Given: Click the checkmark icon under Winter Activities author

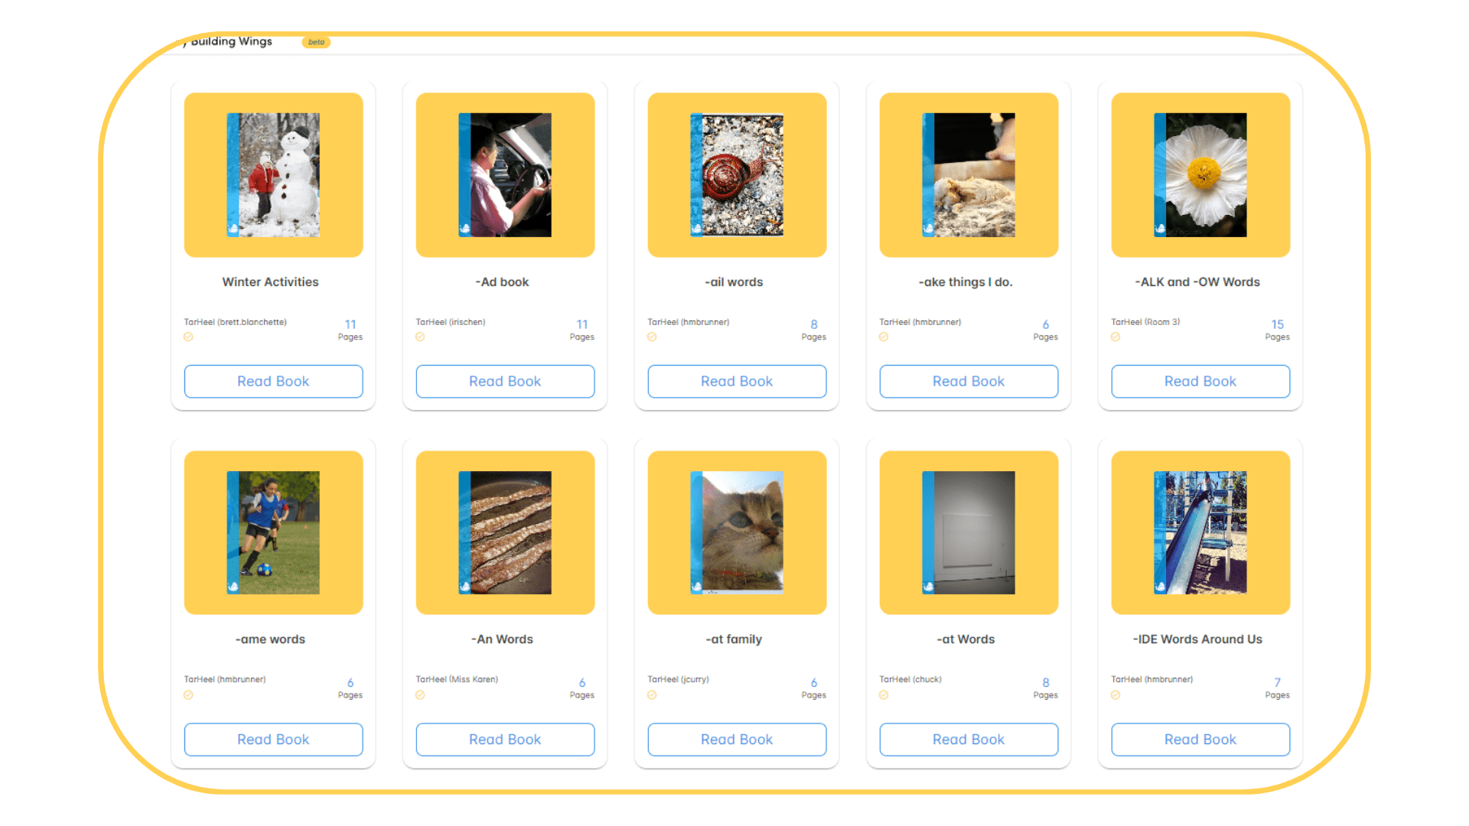Looking at the screenshot, I should tap(188, 337).
